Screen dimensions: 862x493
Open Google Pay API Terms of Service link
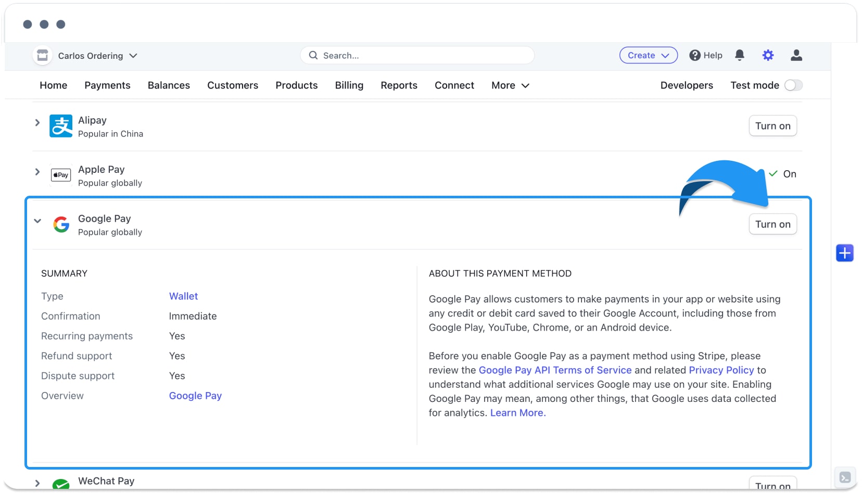pyautogui.click(x=555, y=370)
